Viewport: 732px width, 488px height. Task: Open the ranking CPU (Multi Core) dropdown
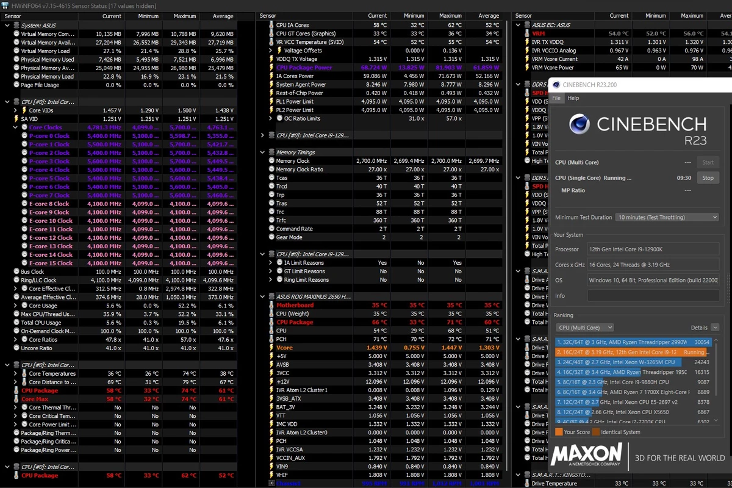pyautogui.click(x=584, y=328)
